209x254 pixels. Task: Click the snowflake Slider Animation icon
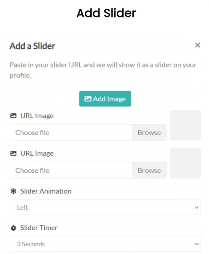(x=13, y=191)
